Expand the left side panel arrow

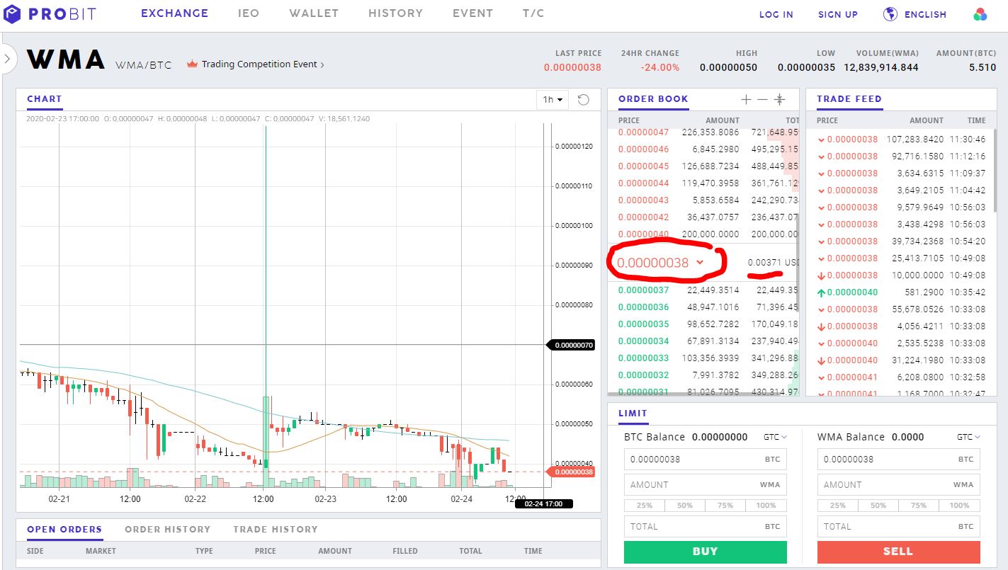7,59
